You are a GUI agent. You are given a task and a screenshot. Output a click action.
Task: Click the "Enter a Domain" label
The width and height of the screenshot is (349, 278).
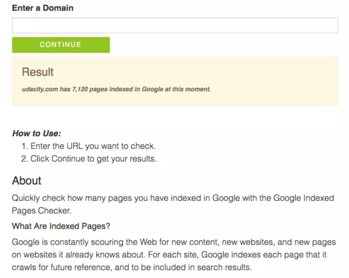(x=43, y=8)
